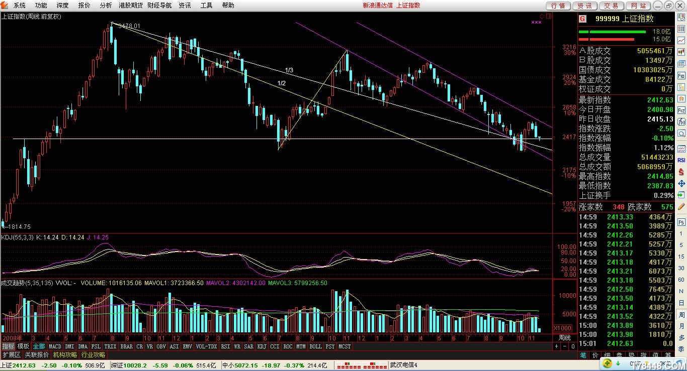Select the 周 weekly period button
Screen dimensions: 687x371
click(x=681, y=314)
